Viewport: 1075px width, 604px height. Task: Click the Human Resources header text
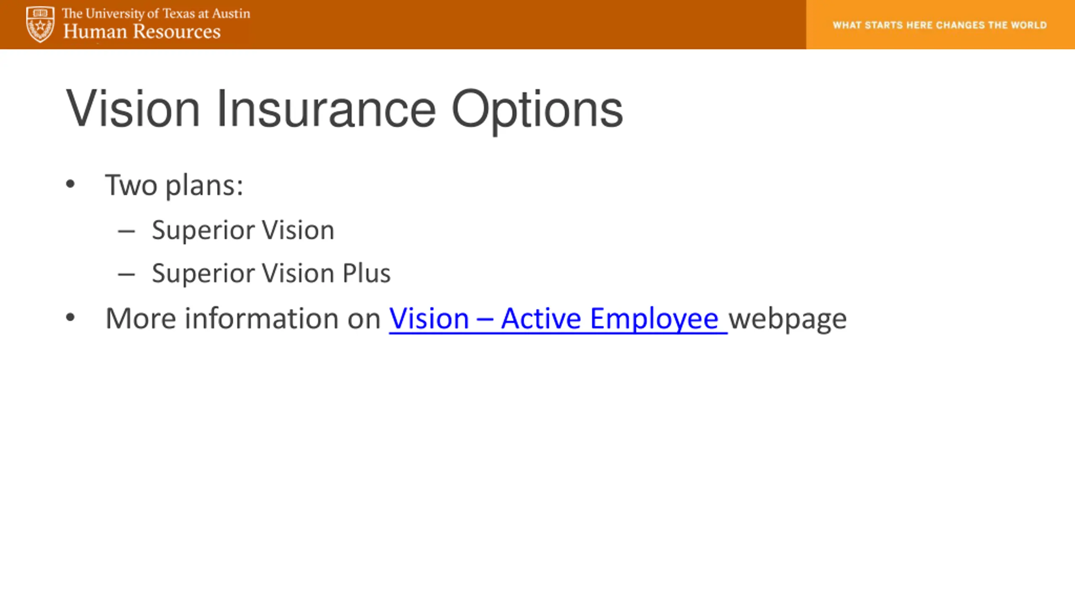[142, 32]
